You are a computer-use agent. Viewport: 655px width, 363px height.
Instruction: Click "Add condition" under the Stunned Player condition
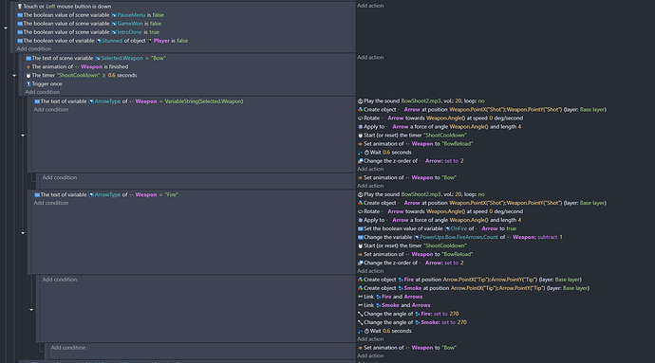pos(34,49)
